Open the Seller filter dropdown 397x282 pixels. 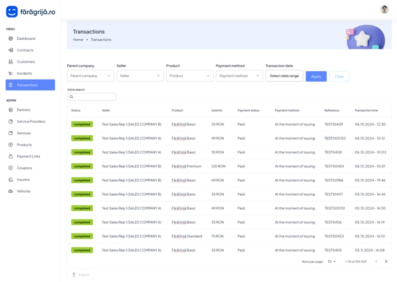(140, 76)
